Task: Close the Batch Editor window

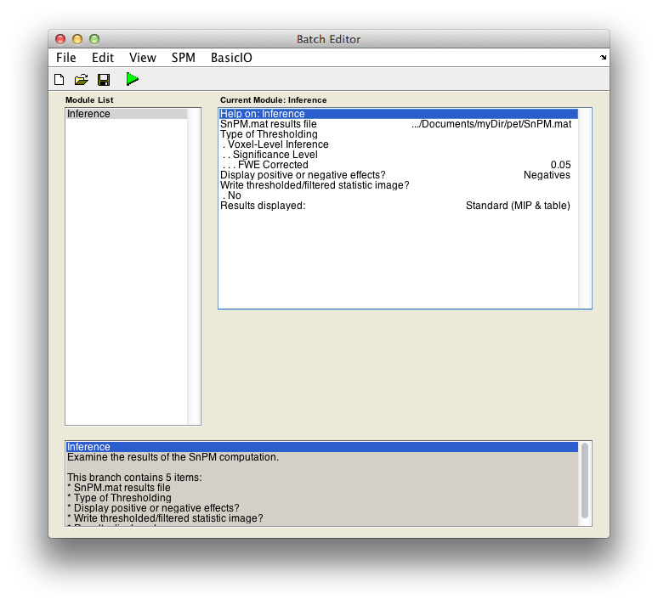Action: pos(60,39)
